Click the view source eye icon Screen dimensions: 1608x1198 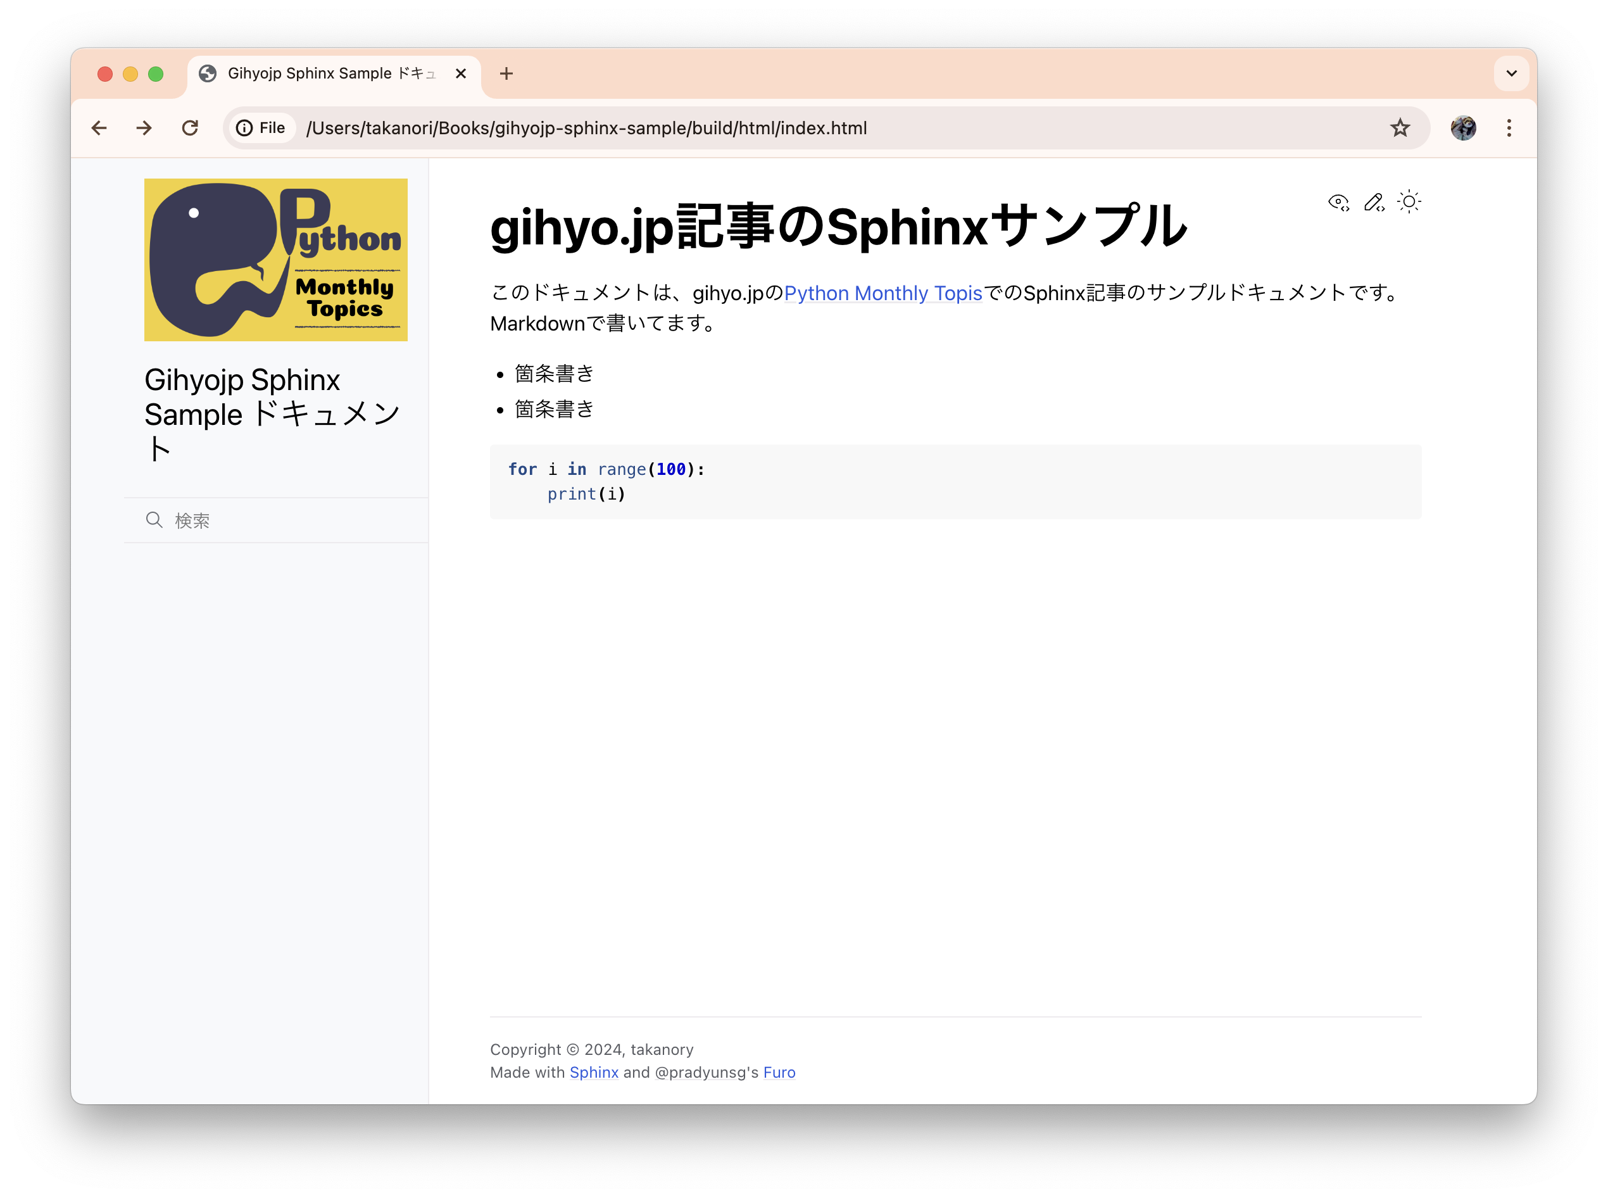[x=1338, y=203]
